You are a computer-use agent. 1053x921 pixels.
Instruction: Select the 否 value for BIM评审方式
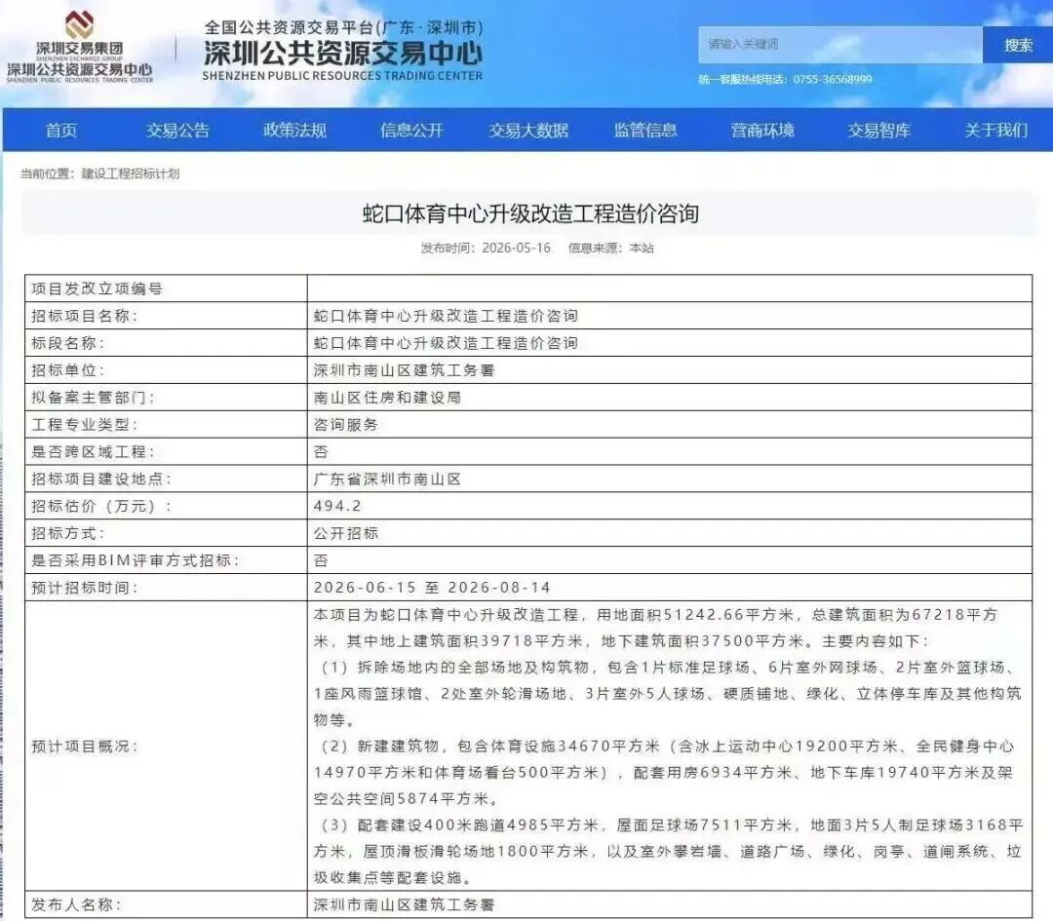pyautogui.click(x=321, y=559)
